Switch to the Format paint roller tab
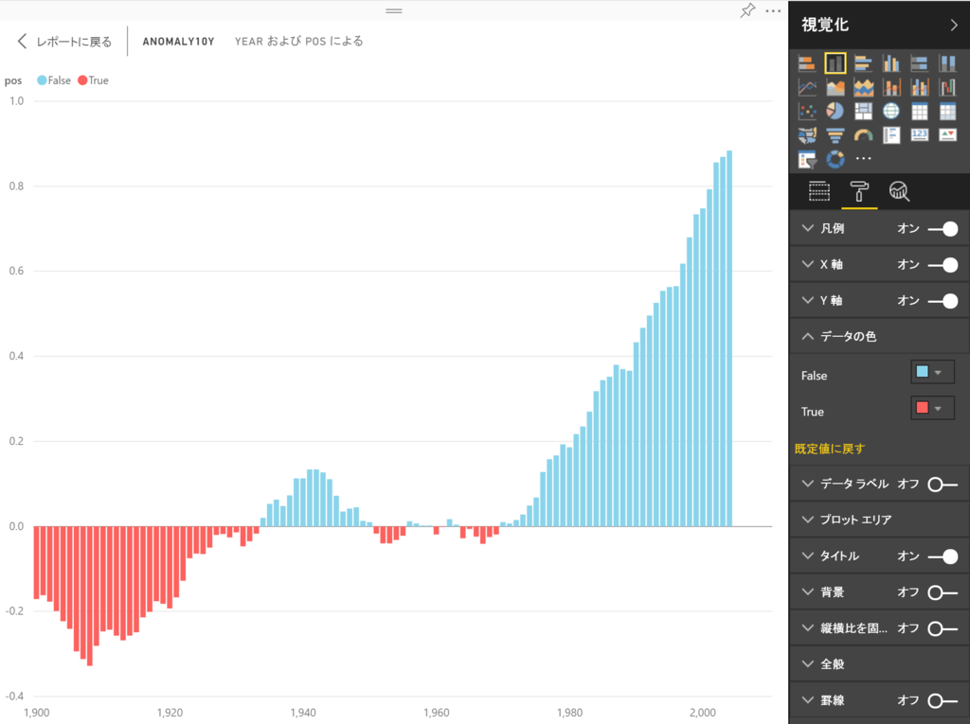970x724 pixels. click(x=859, y=192)
